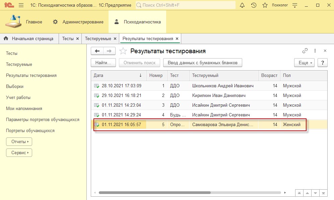Click the Тестируемый column header
Screen dimensions: 334x200
(x=224, y=75)
